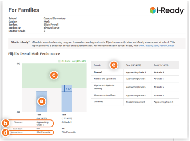
Task: Click the orange 'd' callout marker
Action: click(5, 132)
